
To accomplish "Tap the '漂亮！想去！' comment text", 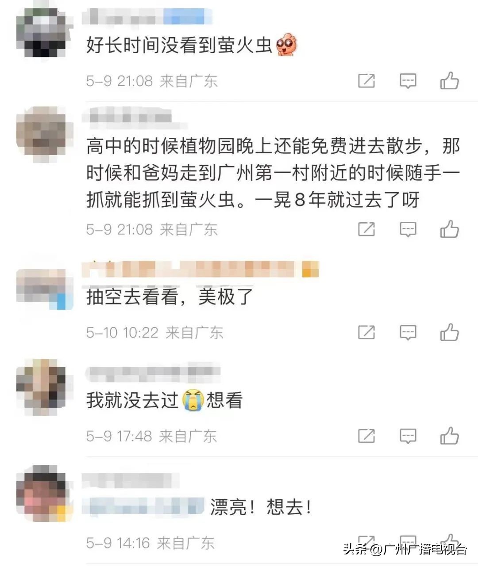I will [261, 507].
